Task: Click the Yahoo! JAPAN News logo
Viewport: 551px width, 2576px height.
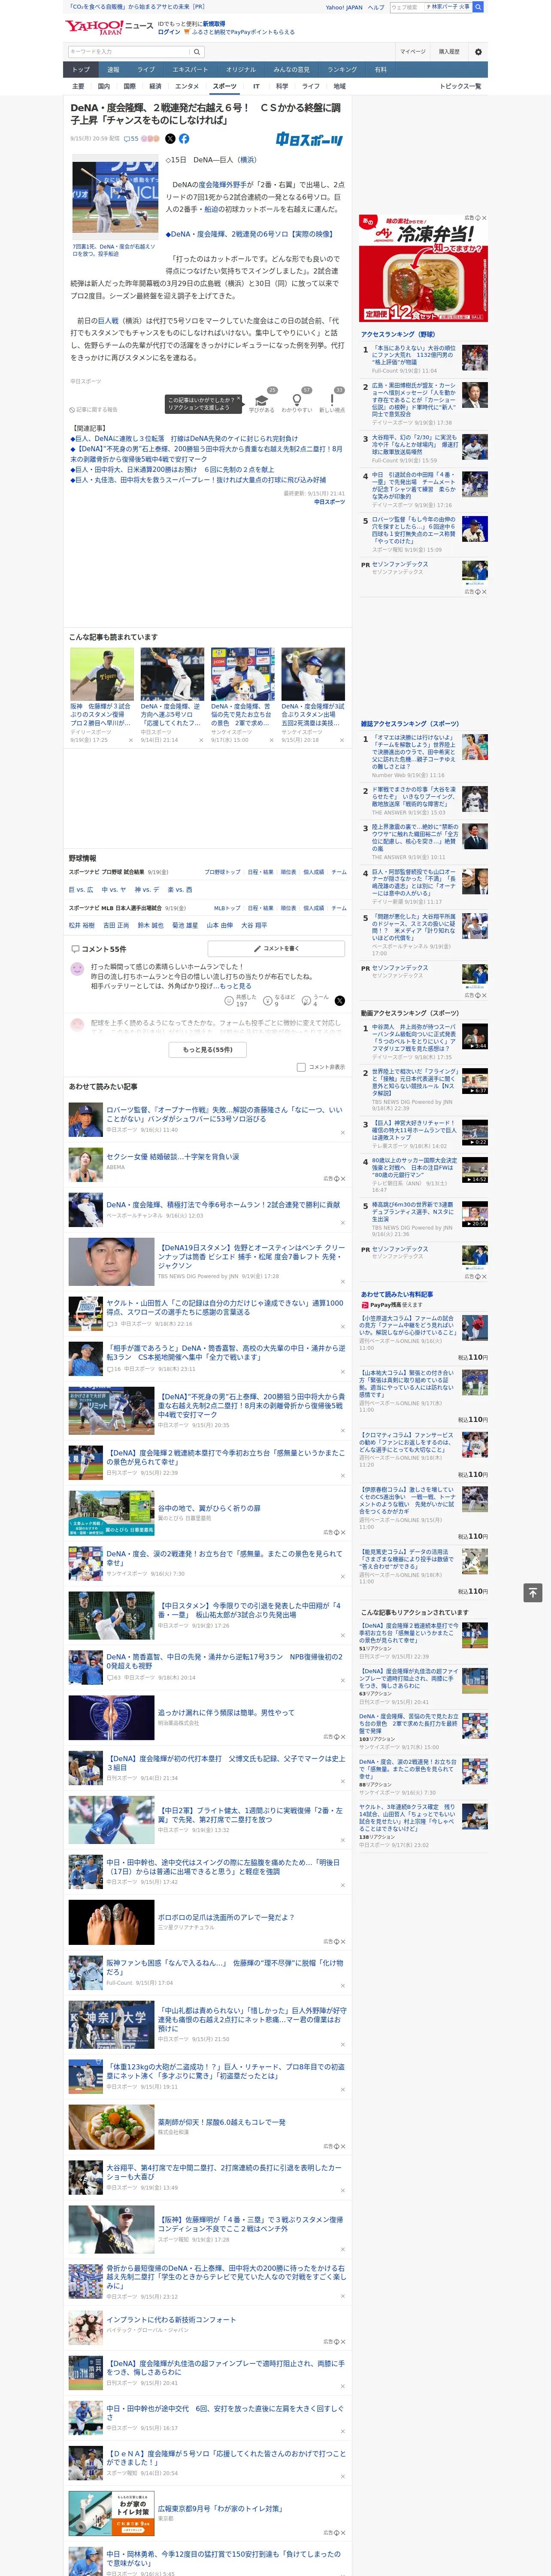Action: point(109,27)
